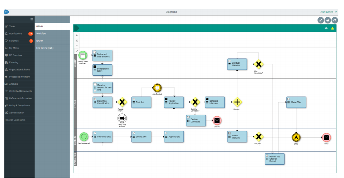
Task: Select the Hired message end event
Action: tap(326, 138)
